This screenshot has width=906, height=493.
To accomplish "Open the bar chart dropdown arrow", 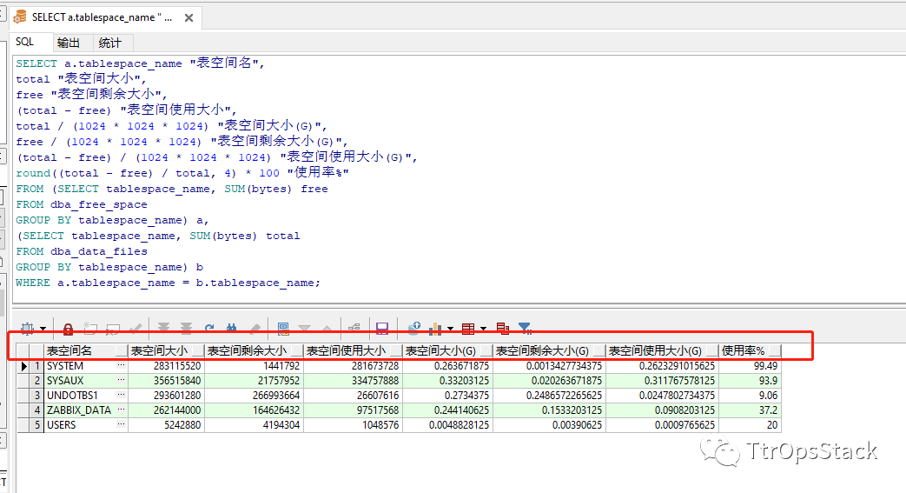I will point(450,330).
